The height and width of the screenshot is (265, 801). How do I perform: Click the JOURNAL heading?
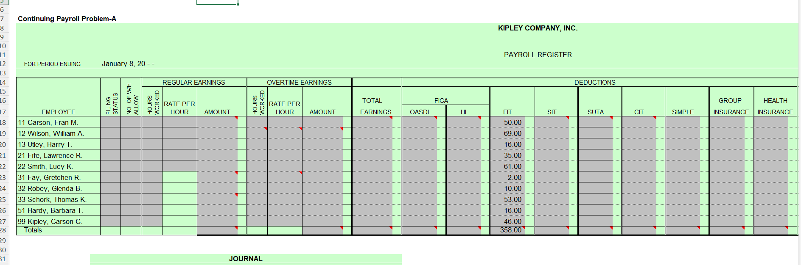point(246,259)
